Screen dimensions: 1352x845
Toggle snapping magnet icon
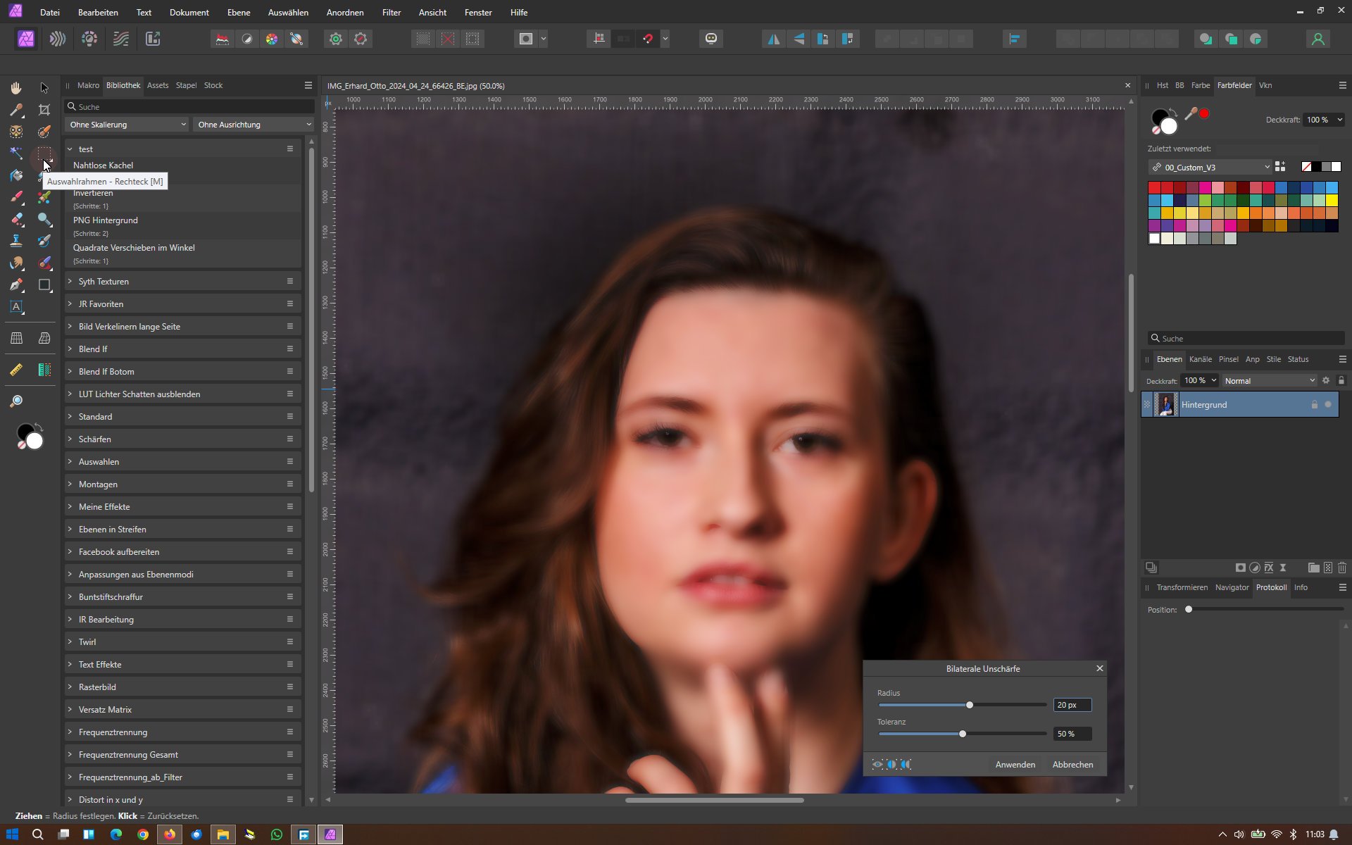tap(649, 39)
